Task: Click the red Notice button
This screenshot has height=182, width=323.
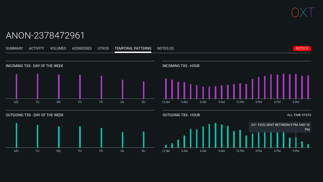Action: 302,49
